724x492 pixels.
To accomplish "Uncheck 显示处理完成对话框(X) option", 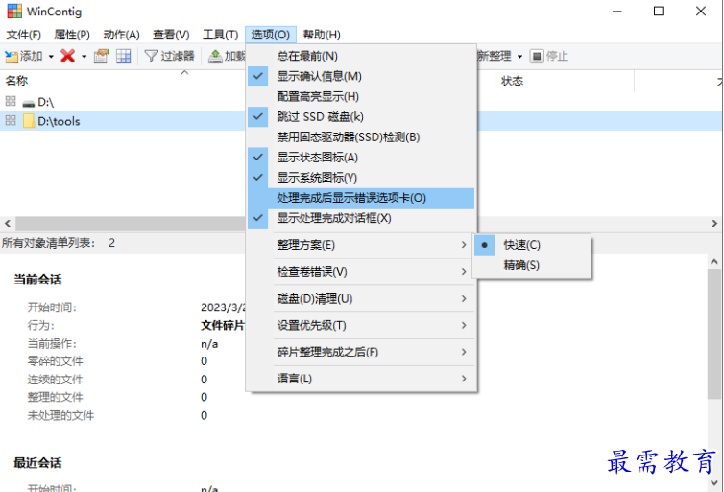I will [x=361, y=218].
